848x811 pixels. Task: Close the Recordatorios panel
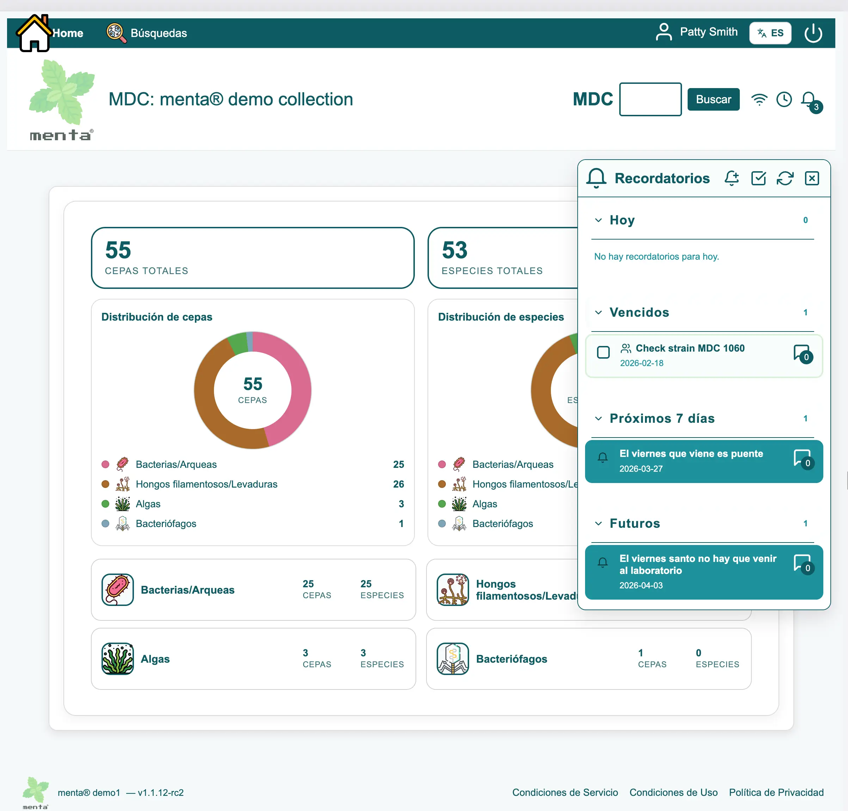812,178
